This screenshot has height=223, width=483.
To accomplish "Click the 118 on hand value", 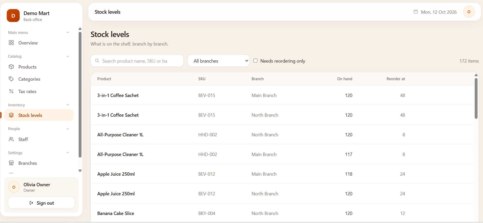I will coord(348,174).
